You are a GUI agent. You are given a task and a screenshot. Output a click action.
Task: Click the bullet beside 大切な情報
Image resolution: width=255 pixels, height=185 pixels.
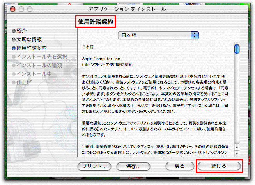(x=14, y=40)
